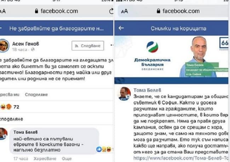Tap Харесване under Тома Белев's comment
Viewport: 230px width, 162px height.
[45, 158]
